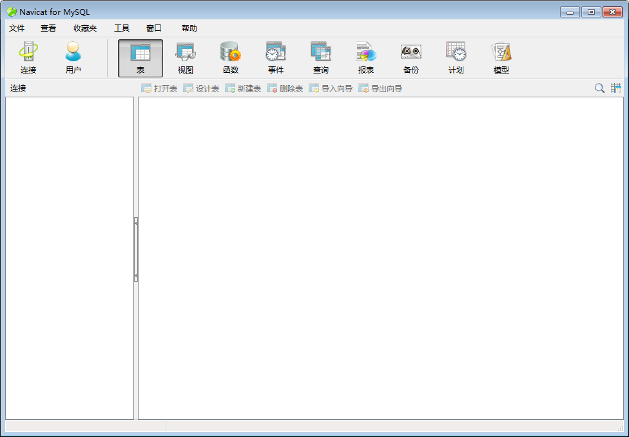This screenshot has height=437, width=629.
Task: Open the 函数 (Functions) panel icon
Action: coord(230,57)
